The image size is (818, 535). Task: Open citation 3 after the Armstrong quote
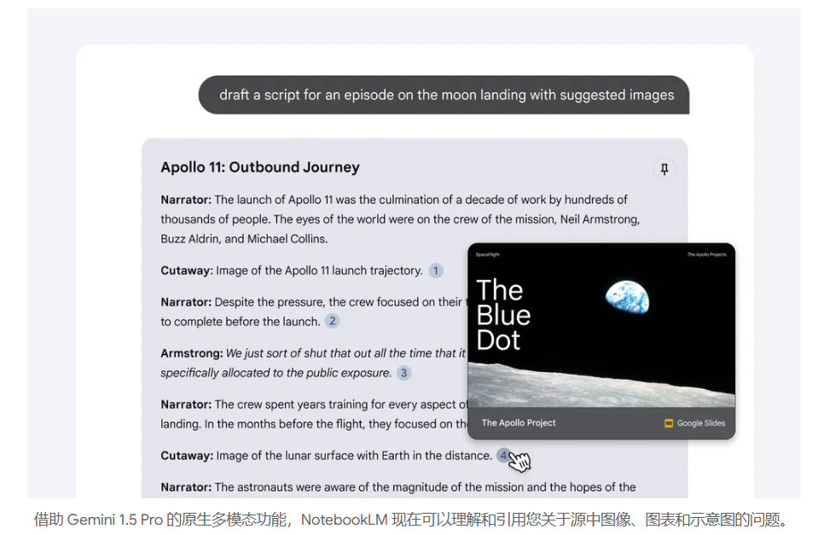click(403, 373)
